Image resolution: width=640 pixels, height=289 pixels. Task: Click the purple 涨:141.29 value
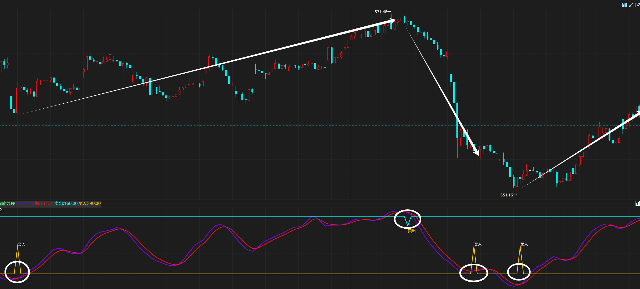(x=25, y=203)
